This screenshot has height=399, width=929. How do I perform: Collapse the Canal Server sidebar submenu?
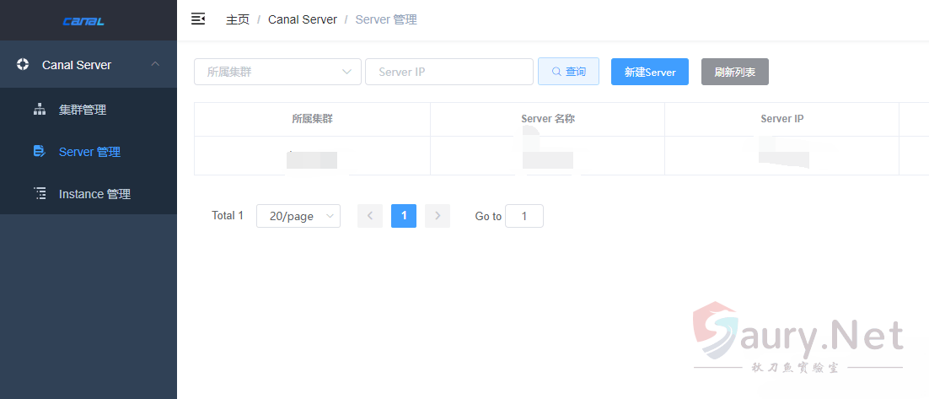click(154, 65)
